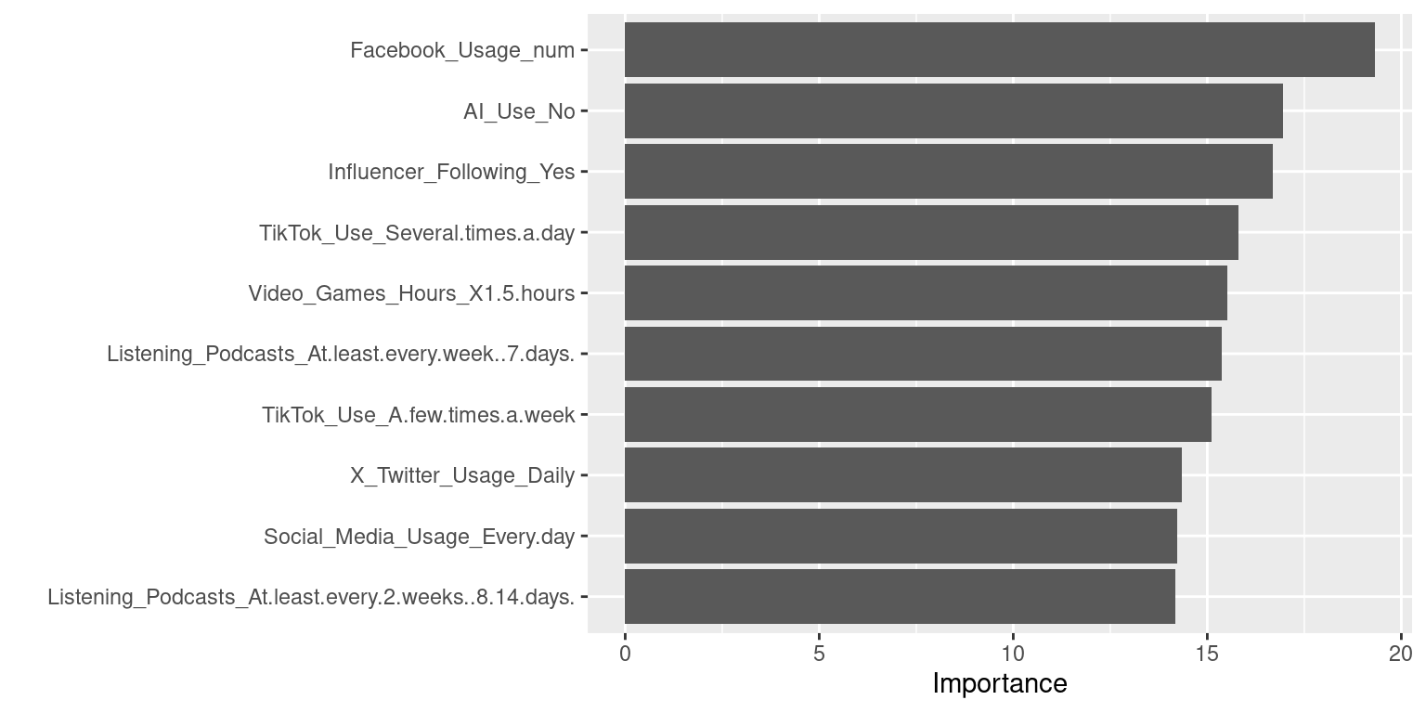This screenshot has width=1426, height=713.
Task: Select the AI_Use_No bar
Action: [953, 111]
